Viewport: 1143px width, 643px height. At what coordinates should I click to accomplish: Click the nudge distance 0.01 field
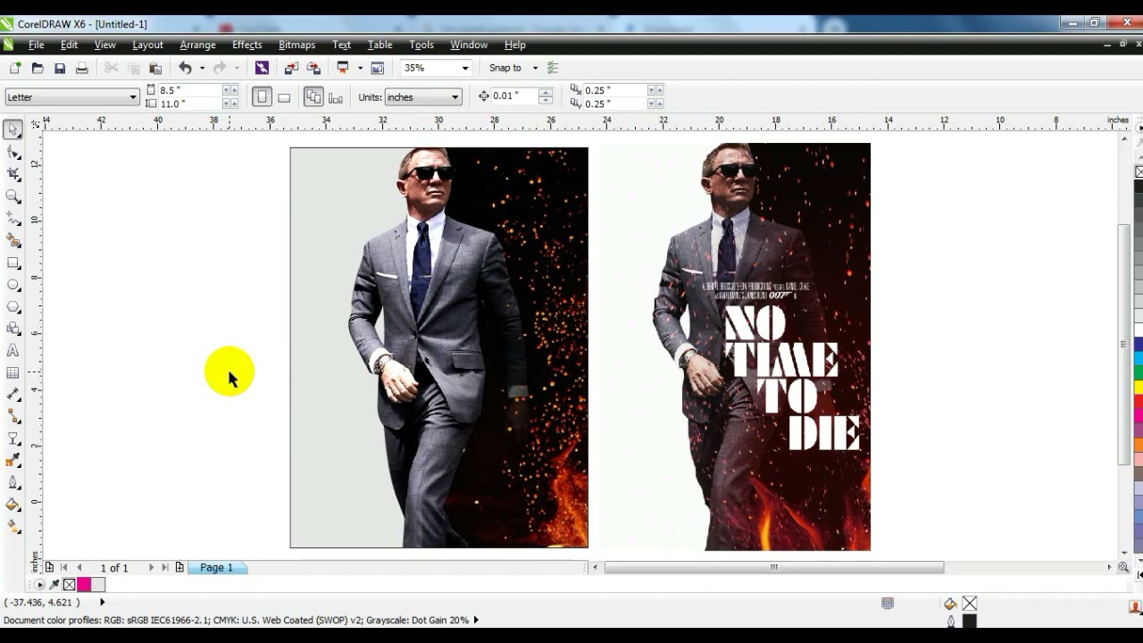click(x=514, y=96)
